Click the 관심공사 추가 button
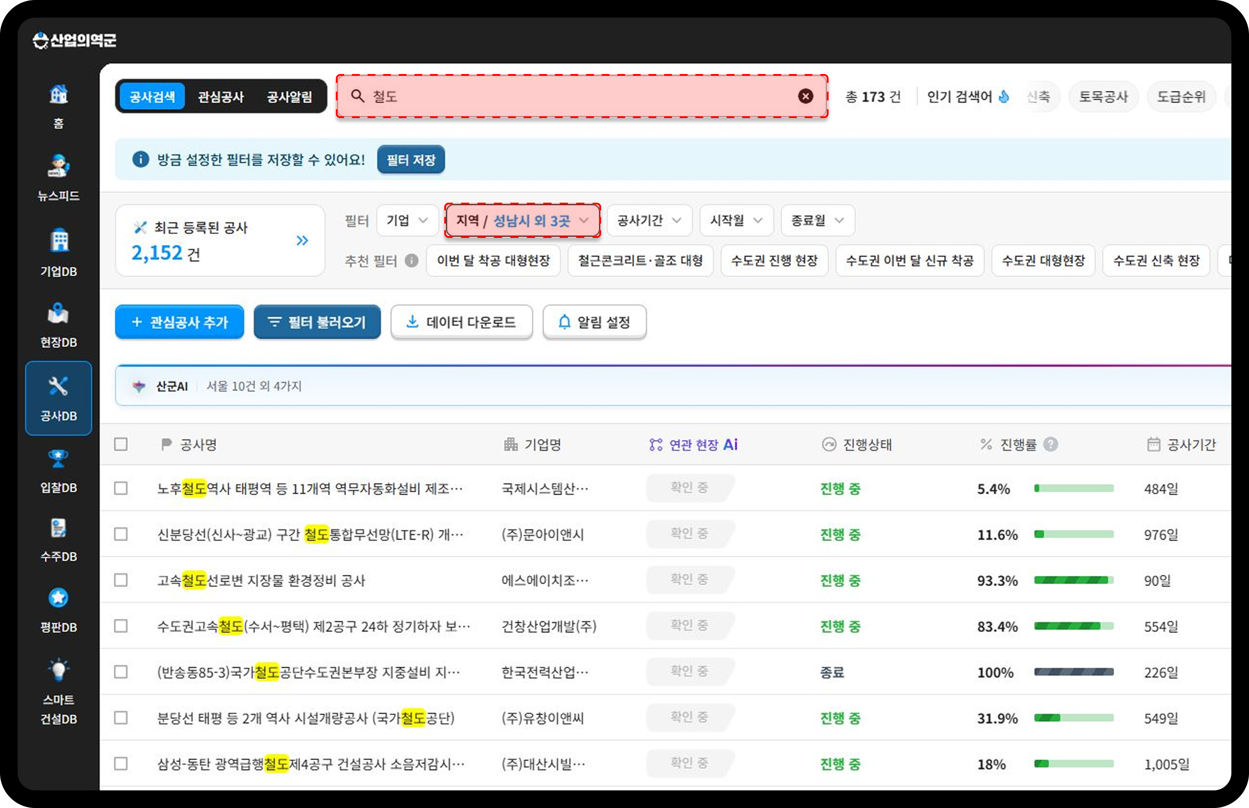The image size is (1249, 808). pyautogui.click(x=179, y=322)
